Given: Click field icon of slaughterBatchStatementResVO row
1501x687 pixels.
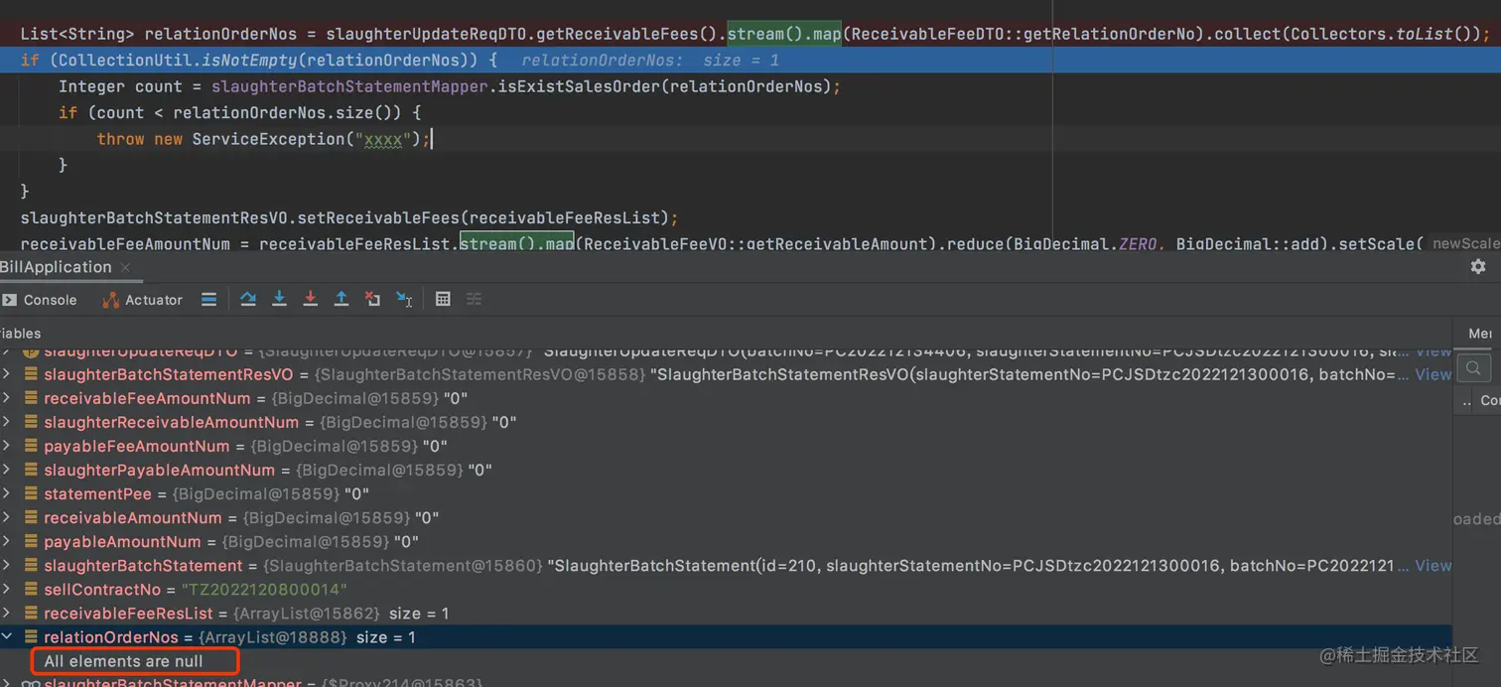Looking at the screenshot, I should coord(31,374).
